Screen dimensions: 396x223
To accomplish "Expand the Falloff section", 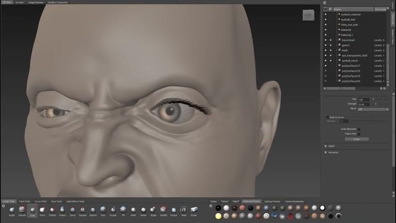I will (x=325, y=146).
